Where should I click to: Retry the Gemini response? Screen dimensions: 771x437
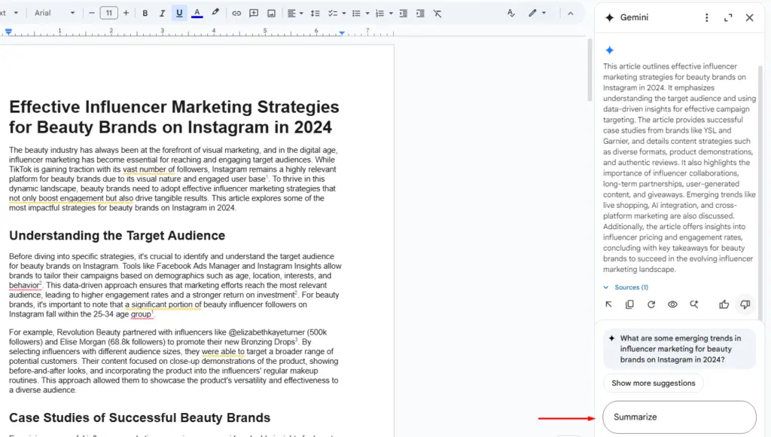point(651,304)
